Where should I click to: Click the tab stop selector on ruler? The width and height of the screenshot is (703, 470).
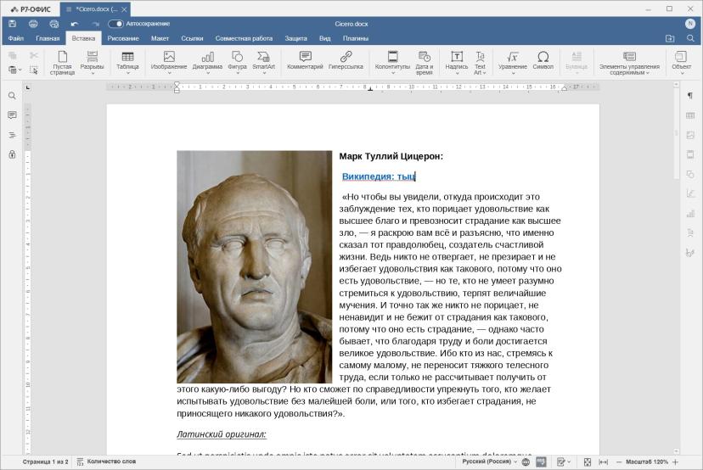[28, 87]
